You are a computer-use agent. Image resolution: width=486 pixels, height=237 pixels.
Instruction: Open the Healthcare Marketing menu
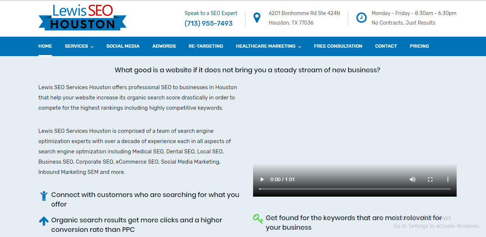pos(266,46)
